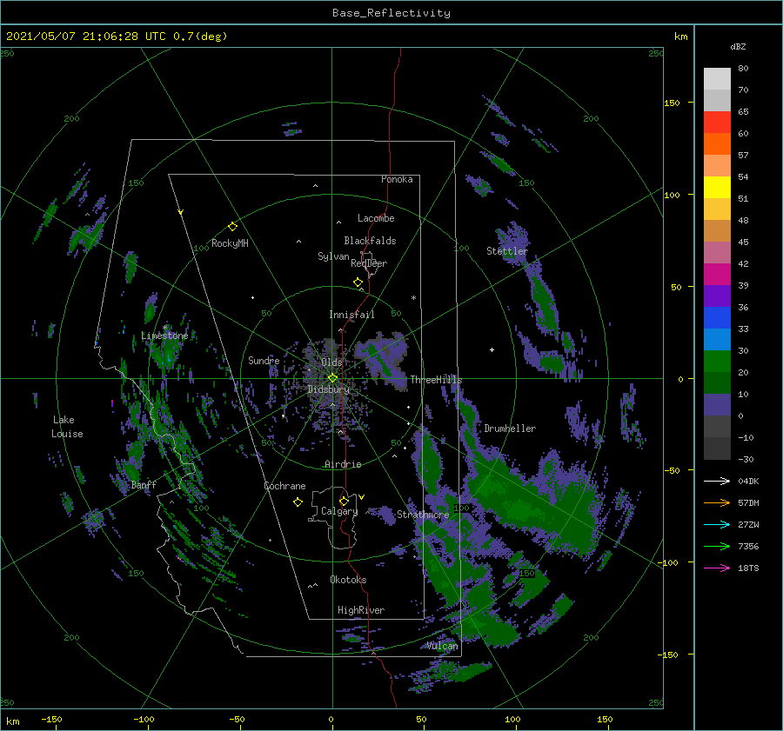This screenshot has height=731, width=783.
Task: Click the Innisfail city label
Action: (x=351, y=315)
